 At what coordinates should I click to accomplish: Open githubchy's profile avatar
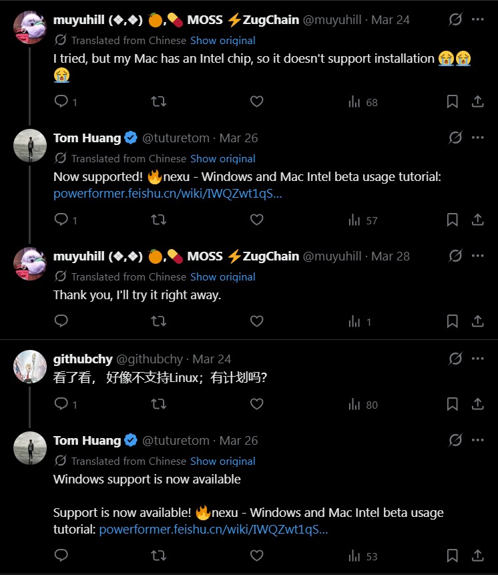30,366
